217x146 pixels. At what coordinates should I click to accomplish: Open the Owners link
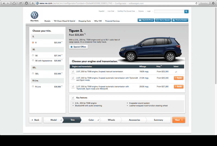141,11
